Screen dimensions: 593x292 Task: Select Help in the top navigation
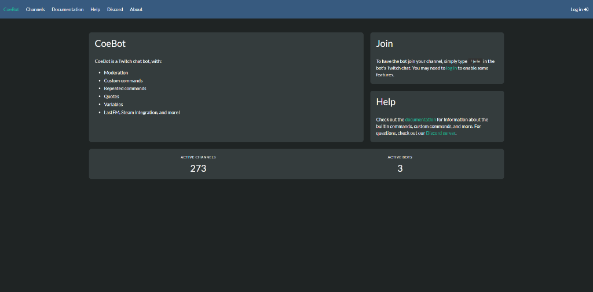[x=96, y=9]
